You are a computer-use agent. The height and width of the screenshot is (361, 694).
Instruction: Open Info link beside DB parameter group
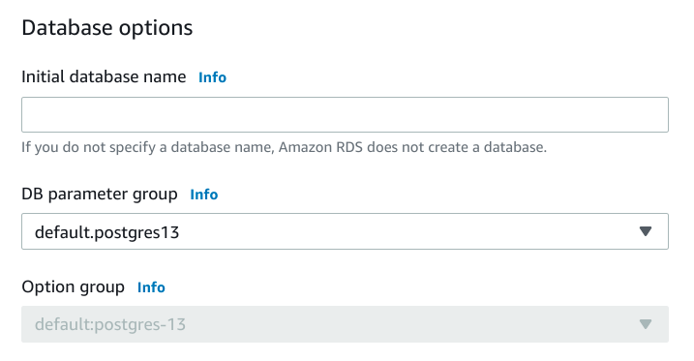click(x=203, y=195)
